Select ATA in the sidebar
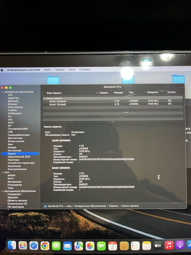The width and height of the screenshot is (191, 255). tap(10, 95)
